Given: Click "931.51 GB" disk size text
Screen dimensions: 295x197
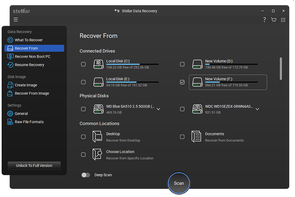Looking at the screenshot, I should 213,112.
